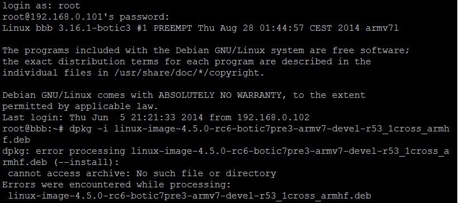Click the 'root@bbb:~#' shell prompt
459x203 pixels.
click(x=33, y=129)
